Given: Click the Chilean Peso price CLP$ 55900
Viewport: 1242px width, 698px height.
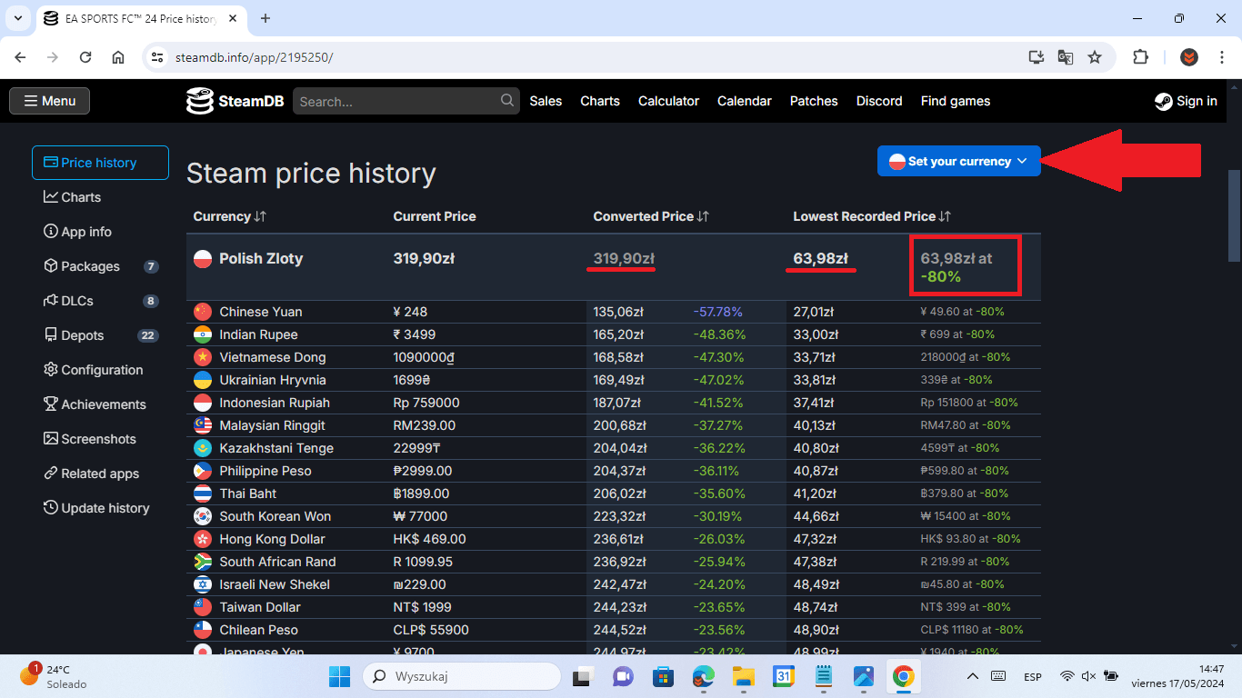Looking at the screenshot, I should tap(431, 630).
